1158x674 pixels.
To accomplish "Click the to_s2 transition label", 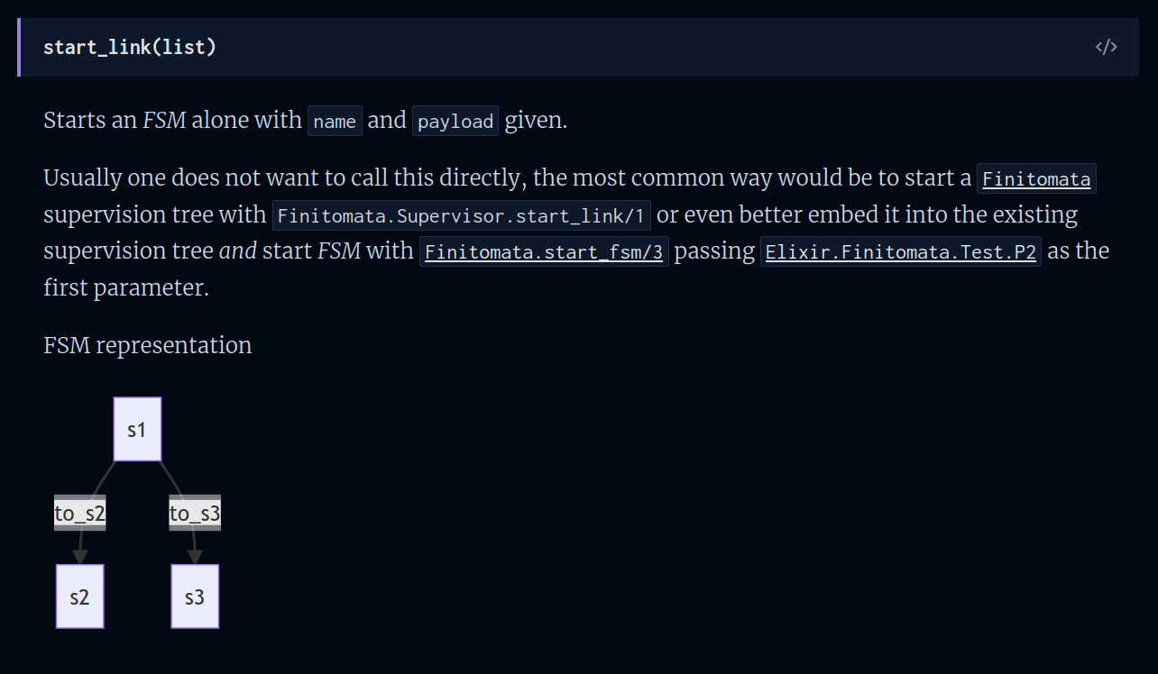I will pyautogui.click(x=79, y=513).
